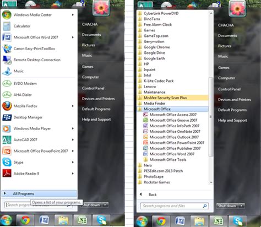
Task: Click Chrome icon in left screenshot's taskbar
Action: (x=25, y=220)
